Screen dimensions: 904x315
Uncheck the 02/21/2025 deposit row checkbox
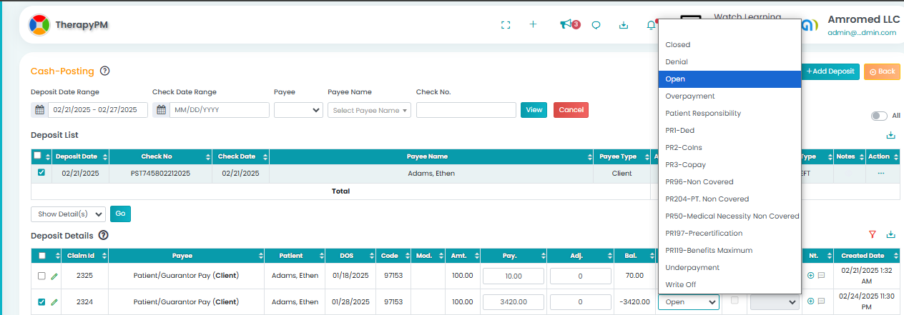(x=41, y=173)
